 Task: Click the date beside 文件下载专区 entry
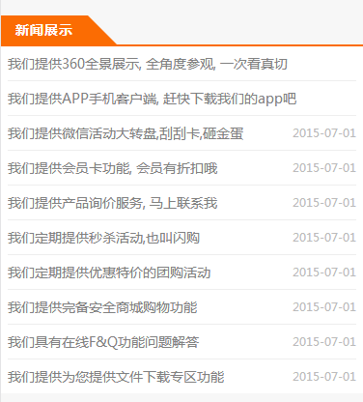click(324, 377)
